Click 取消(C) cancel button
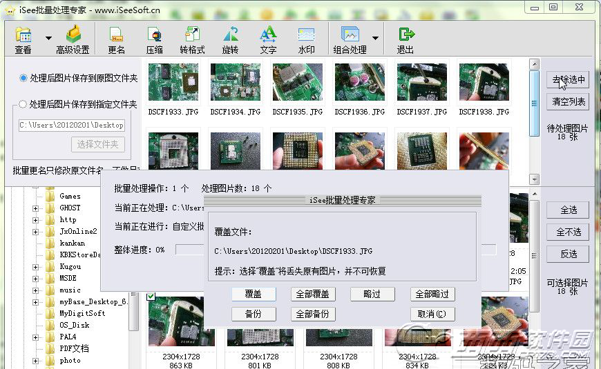 [432, 315]
